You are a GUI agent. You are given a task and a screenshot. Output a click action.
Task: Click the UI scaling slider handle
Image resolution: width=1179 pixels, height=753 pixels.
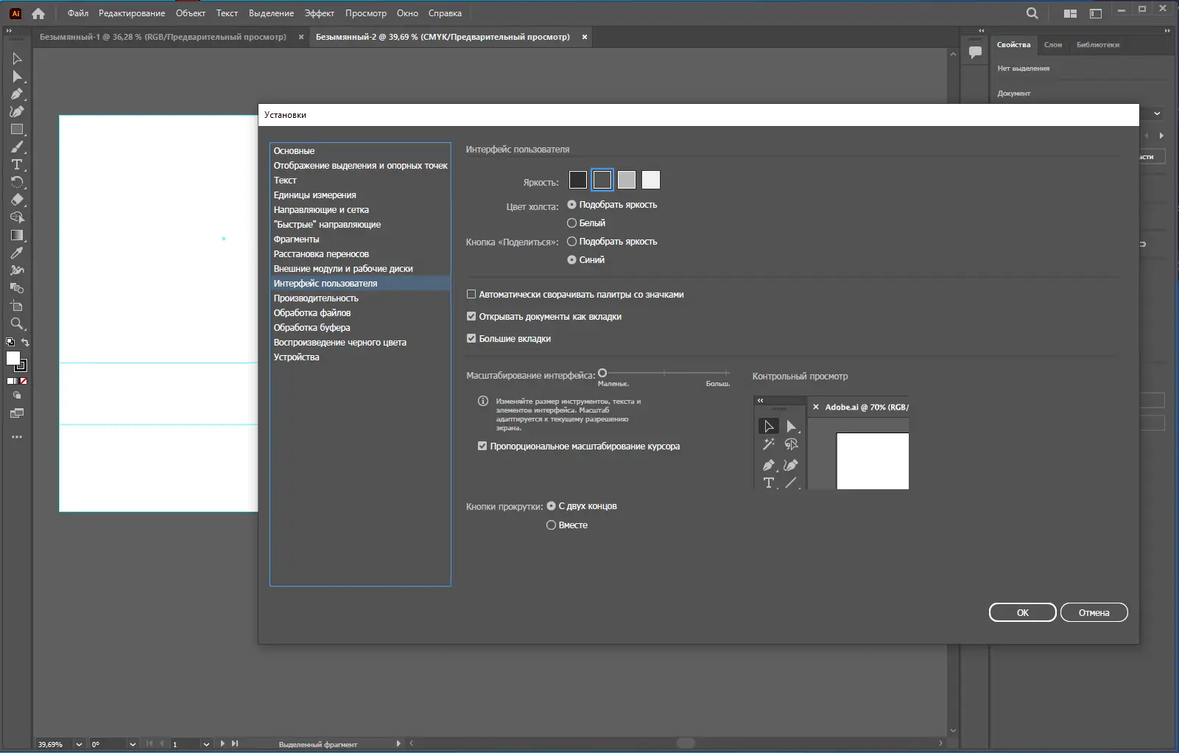[x=602, y=373]
